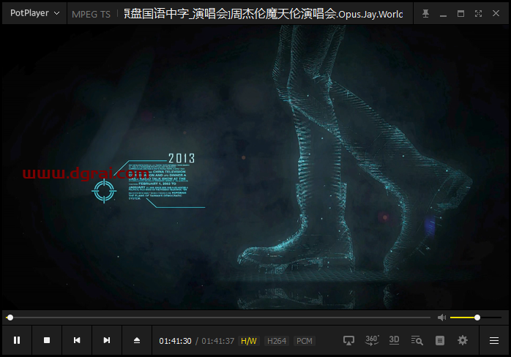Screen dimensions: 511x357
Task: Open the PotPlayer main menu dropdown
Action: pos(34,13)
